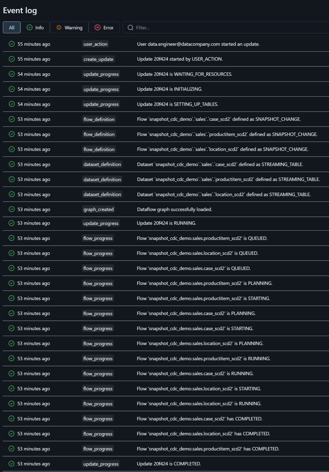Select the All filter tab
Screen dimensions: 329x472
tap(12, 28)
